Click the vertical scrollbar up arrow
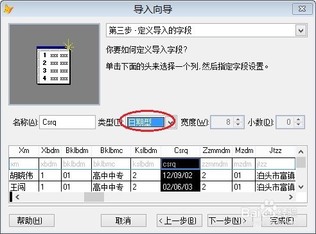The image size is (316, 234). coord(301,152)
